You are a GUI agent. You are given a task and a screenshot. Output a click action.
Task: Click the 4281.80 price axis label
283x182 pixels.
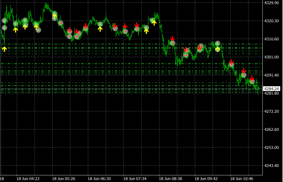pyautogui.click(x=271, y=93)
